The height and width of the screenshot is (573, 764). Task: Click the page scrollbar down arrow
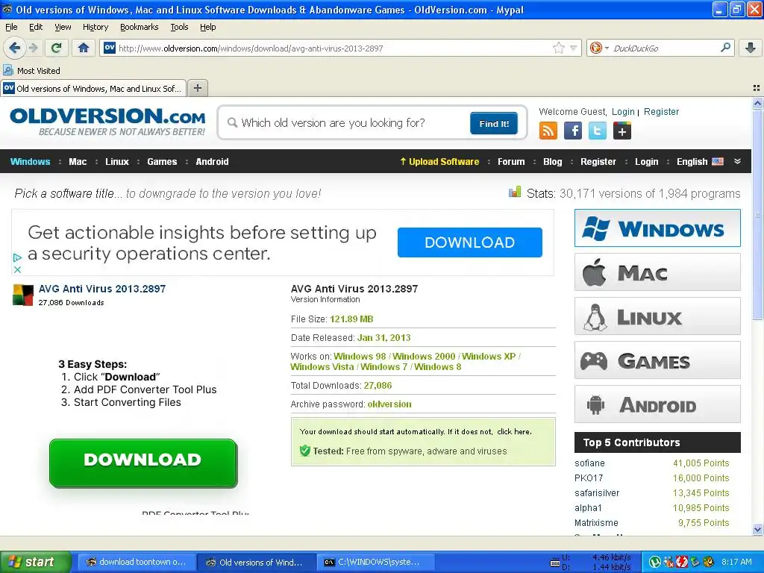coord(757,529)
